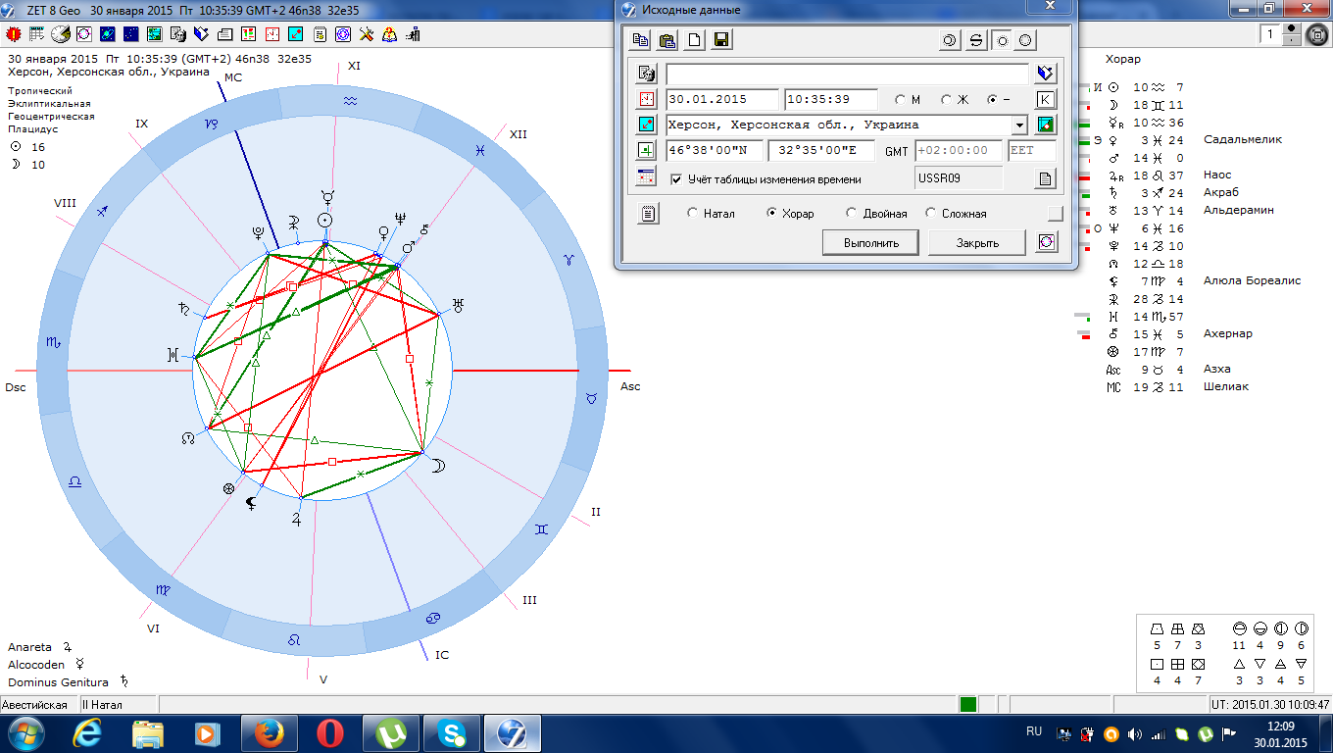
Task: Click the K button beside the gender options
Action: click(1047, 99)
